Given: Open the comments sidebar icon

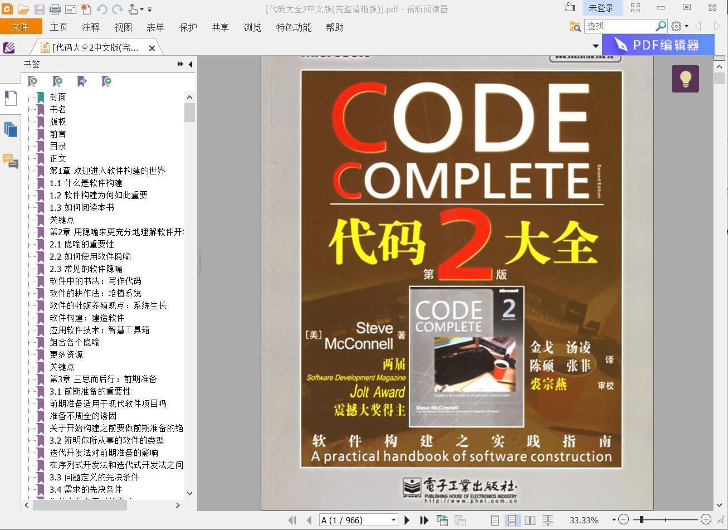Looking at the screenshot, I should click(x=11, y=161).
